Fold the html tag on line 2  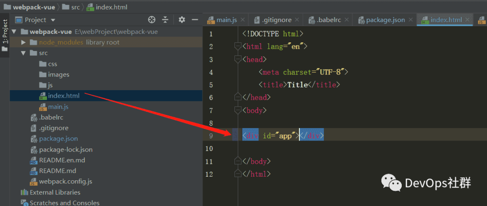click(238, 46)
